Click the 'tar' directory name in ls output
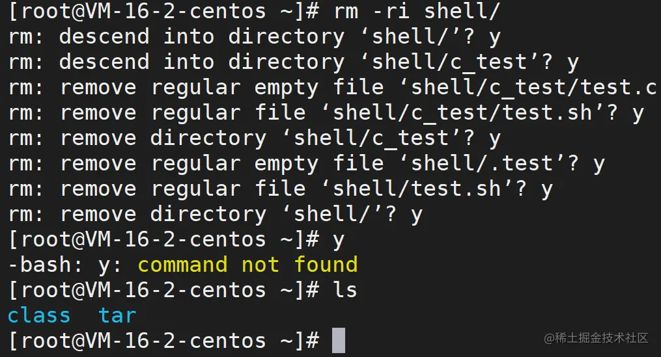Image resolution: width=661 pixels, height=357 pixels. (118, 315)
